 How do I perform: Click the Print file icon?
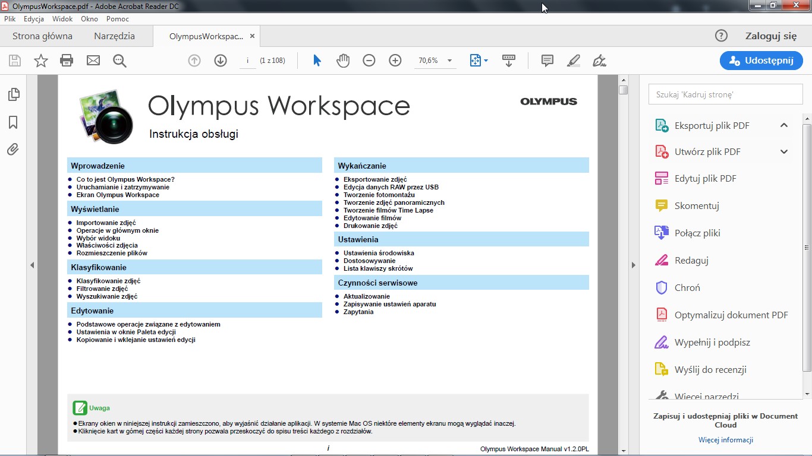click(67, 61)
